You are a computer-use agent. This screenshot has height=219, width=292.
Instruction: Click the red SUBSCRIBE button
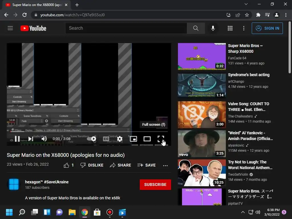tap(155, 184)
